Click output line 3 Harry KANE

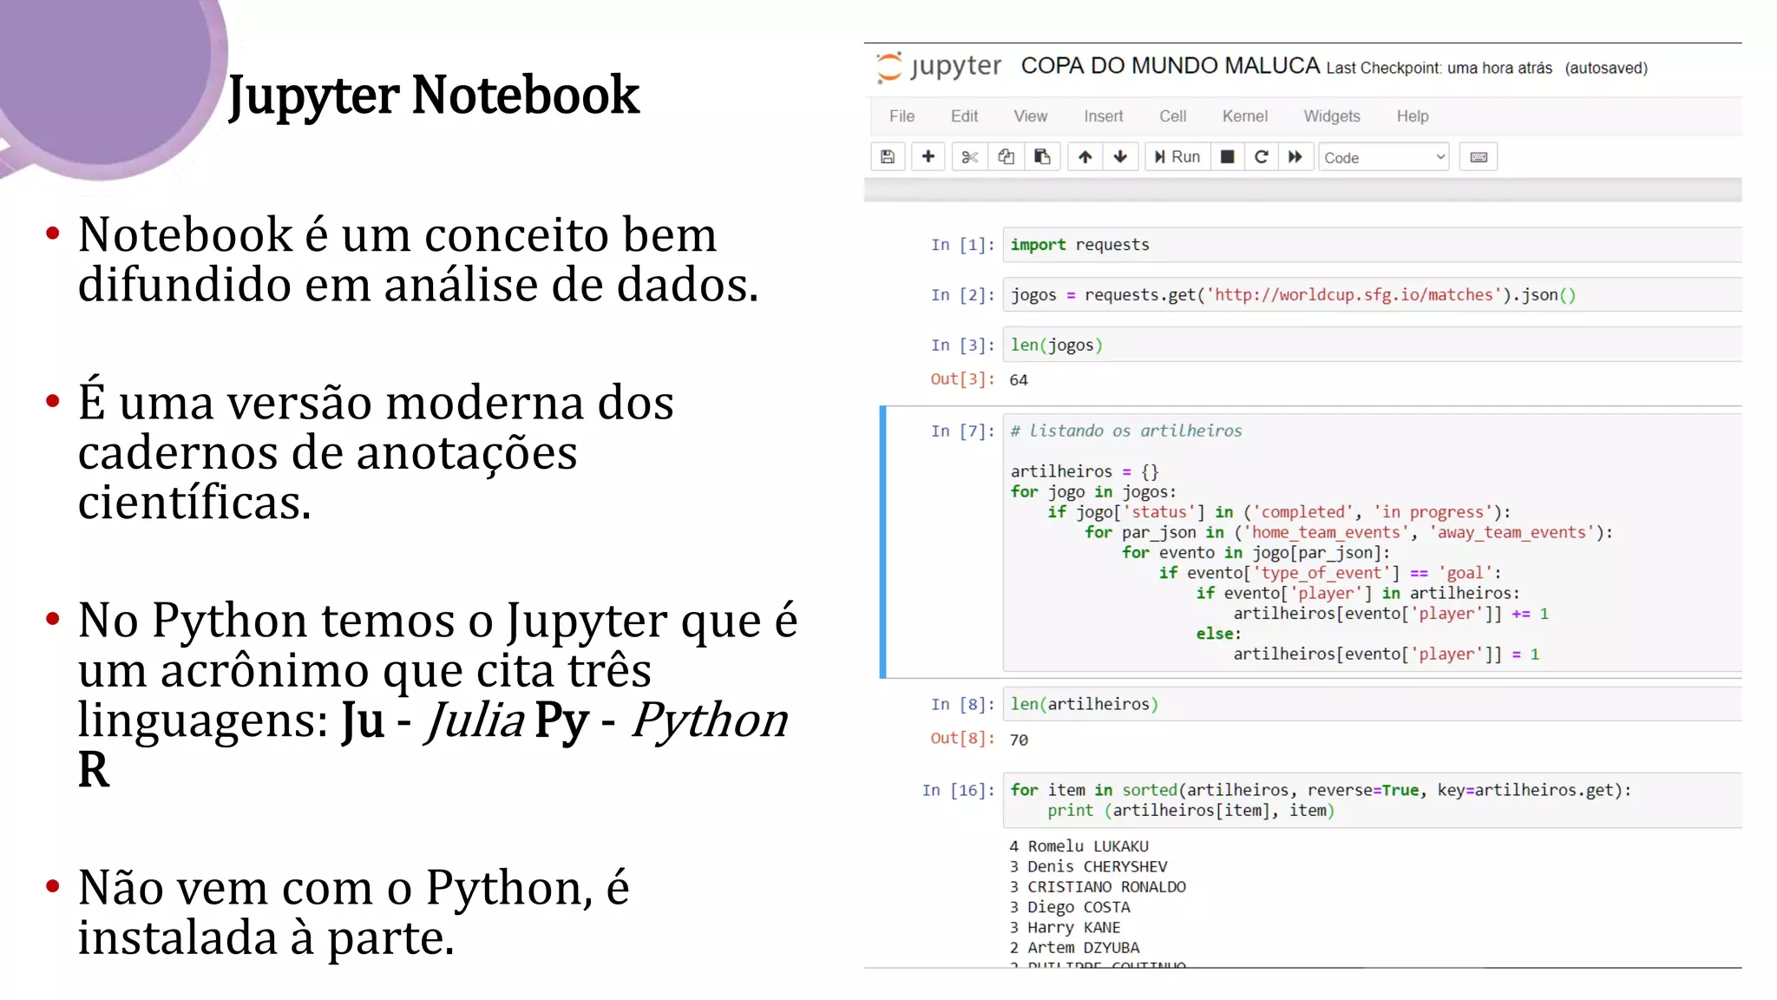pos(1065,927)
